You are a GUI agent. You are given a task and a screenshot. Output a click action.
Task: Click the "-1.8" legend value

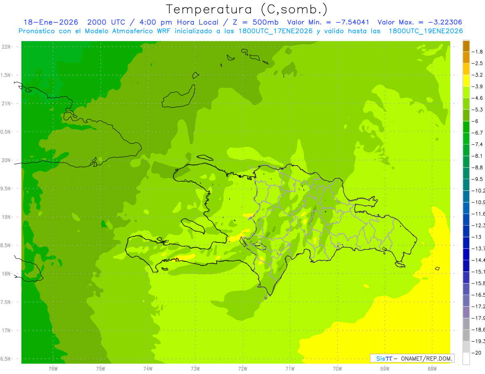click(x=478, y=52)
